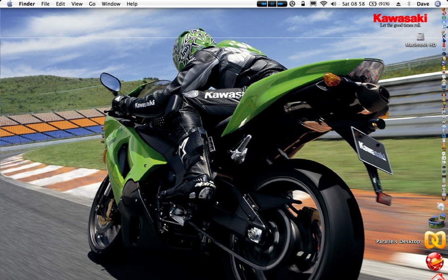Open the Window menu
Viewport: 448px width, 280px height.
point(111,4)
